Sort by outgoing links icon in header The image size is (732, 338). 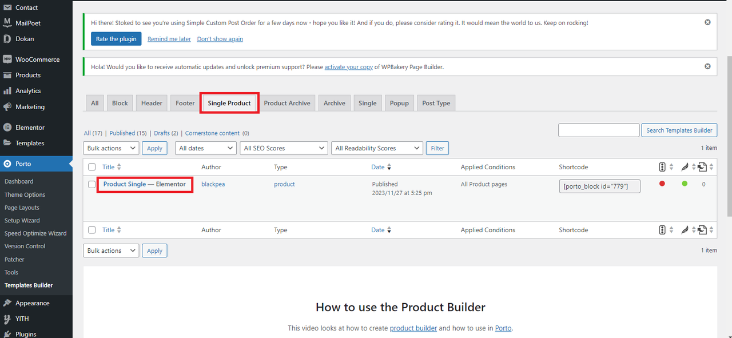tap(703, 167)
